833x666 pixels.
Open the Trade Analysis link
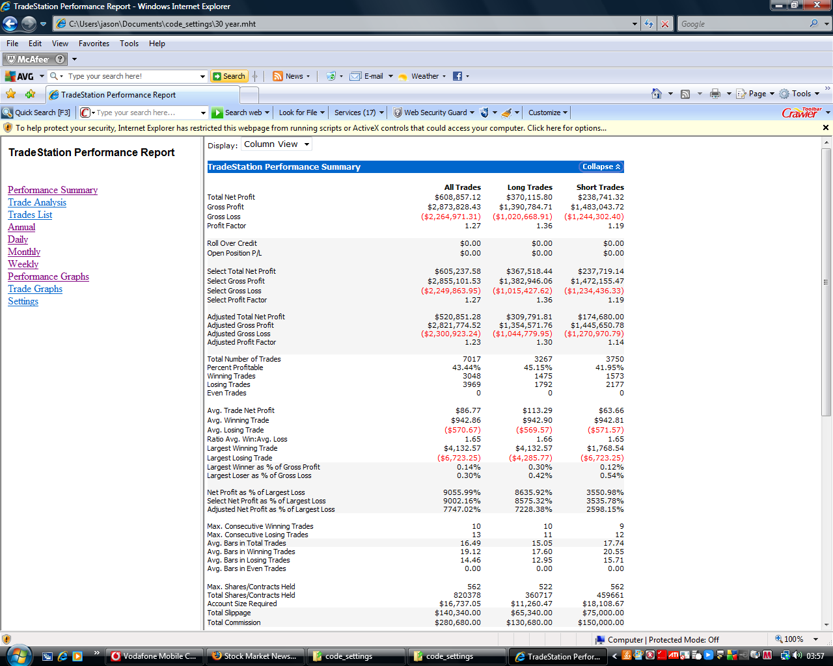(37, 202)
